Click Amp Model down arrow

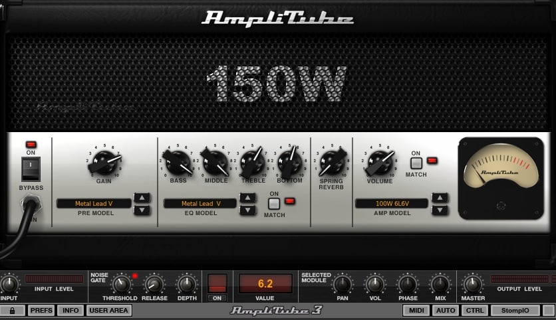[440, 210]
